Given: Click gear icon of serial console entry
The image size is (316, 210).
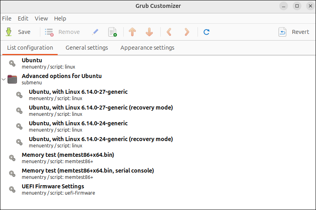Looking at the screenshot, I should point(12,174).
